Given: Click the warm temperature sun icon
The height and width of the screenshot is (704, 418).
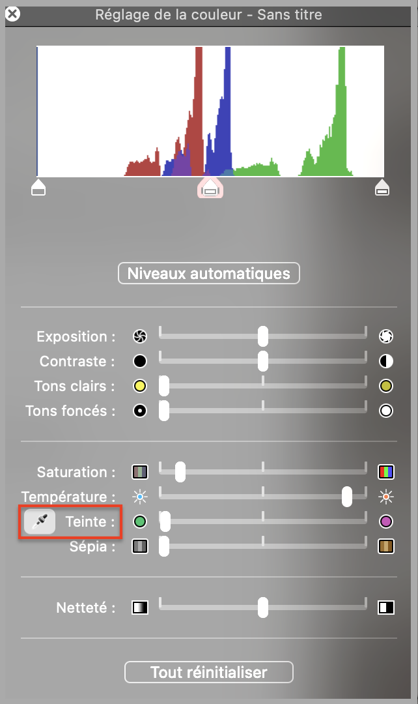Looking at the screenshot, I should (x=386, y=497).
